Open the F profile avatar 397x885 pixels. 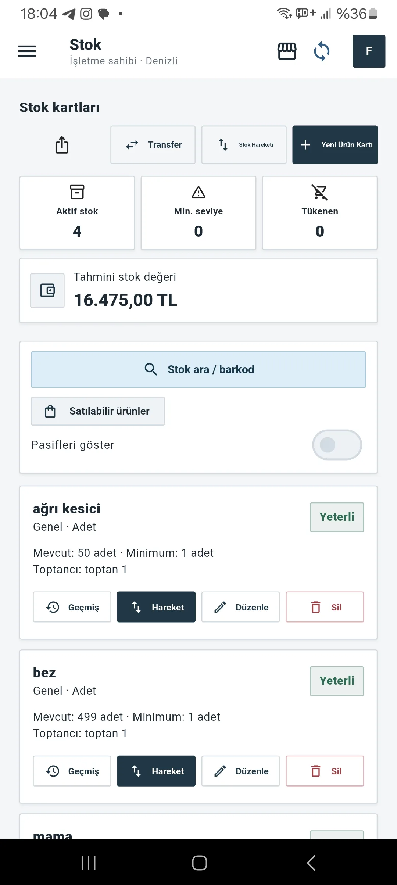coord(369,51)
